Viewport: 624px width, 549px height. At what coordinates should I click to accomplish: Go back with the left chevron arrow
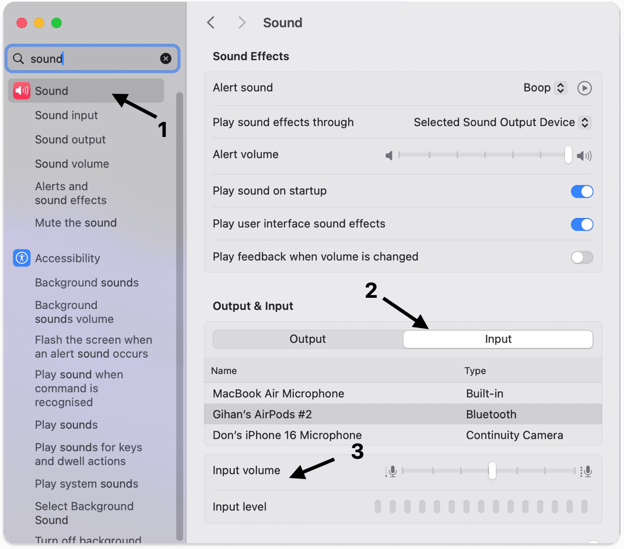point(211,23)
